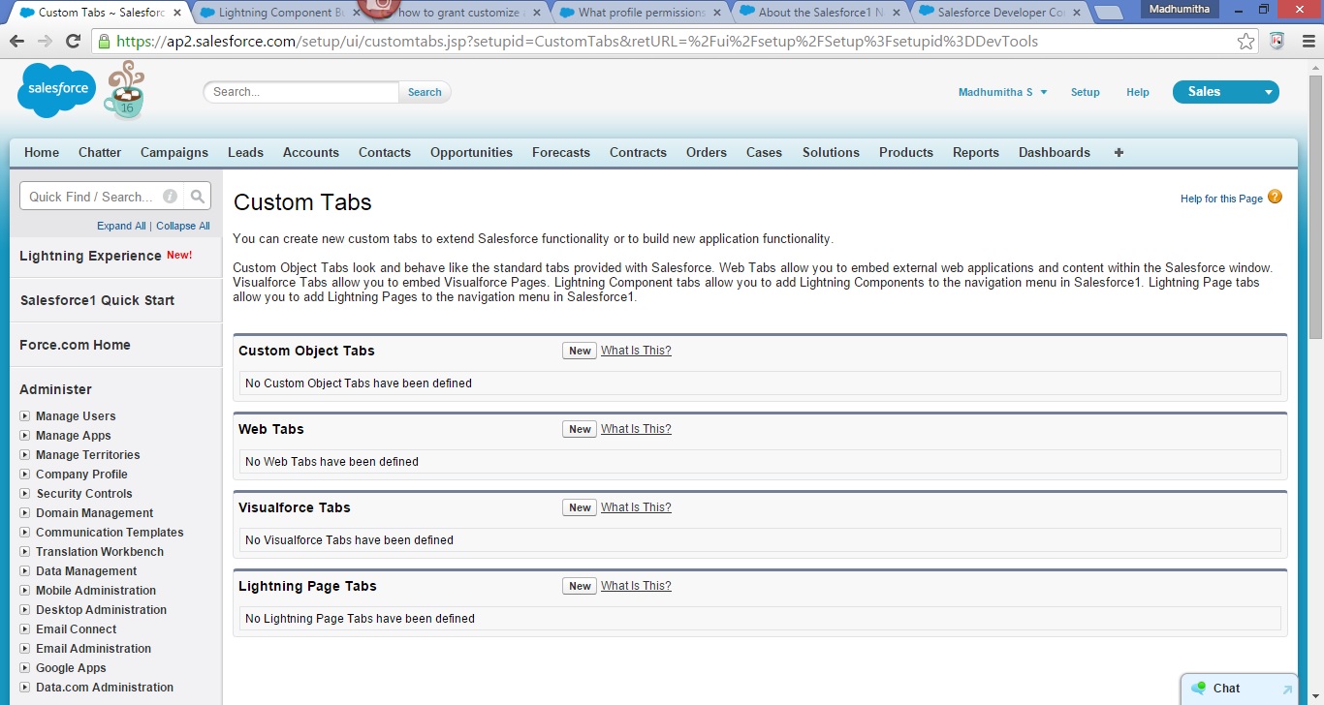The height and width of the screenshot is (705, 1324).
Task: Open What Is This for Web Tabs
Action: 636,429
